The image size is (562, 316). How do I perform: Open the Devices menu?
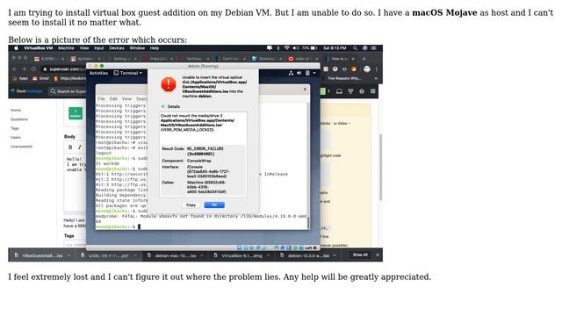[117, 48]
